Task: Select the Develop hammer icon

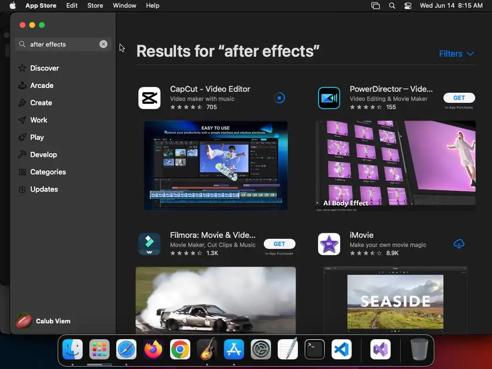Action: point(22,154)
